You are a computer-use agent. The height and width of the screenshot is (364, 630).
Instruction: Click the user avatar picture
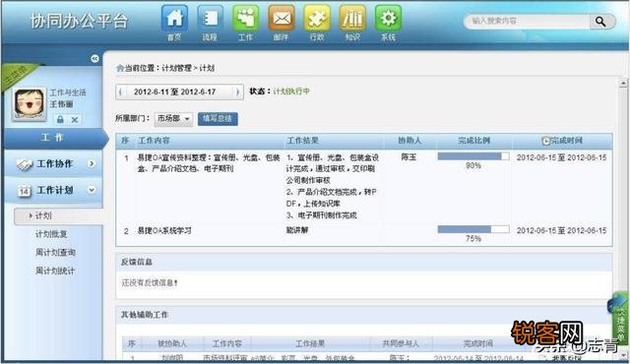pyautogui.click(x=29, y=103)
